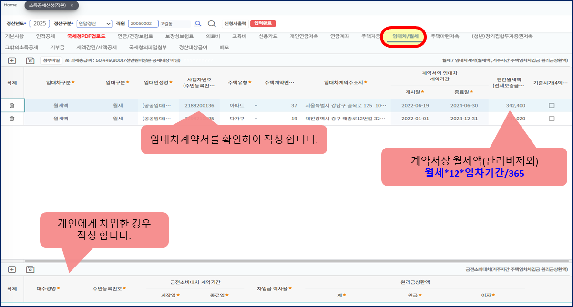Click start date 2022-01-01 cell

[x=415, y=118]
